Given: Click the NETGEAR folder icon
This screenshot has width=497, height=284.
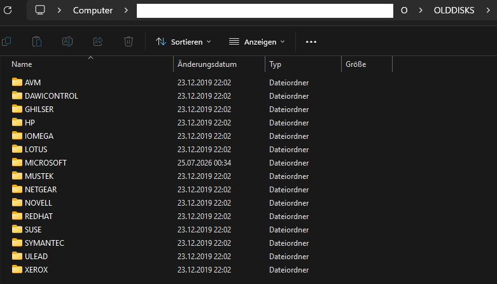Looking at the screenshot, I should coord(17,189).
